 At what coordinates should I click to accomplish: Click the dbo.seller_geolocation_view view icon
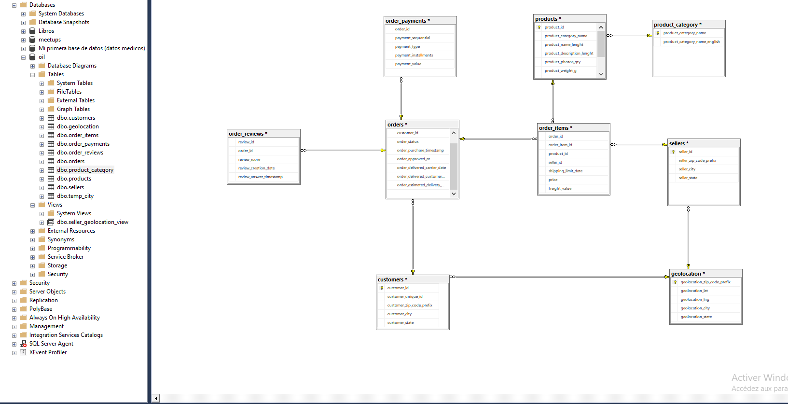click(51, 222)
